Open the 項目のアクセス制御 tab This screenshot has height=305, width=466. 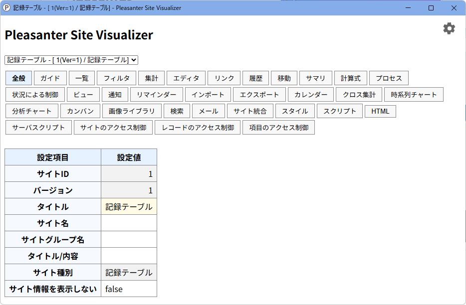tap(278, 128)
